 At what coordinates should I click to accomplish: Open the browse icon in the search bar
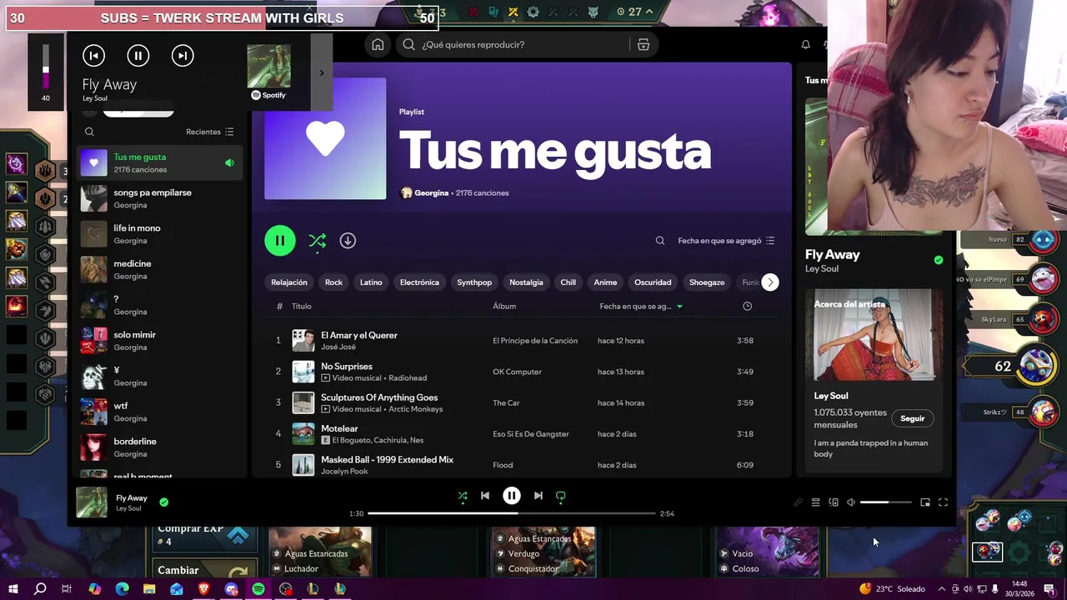643,44
